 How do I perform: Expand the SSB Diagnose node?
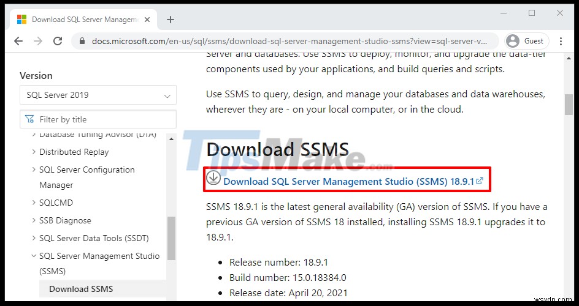coord(34,220)
